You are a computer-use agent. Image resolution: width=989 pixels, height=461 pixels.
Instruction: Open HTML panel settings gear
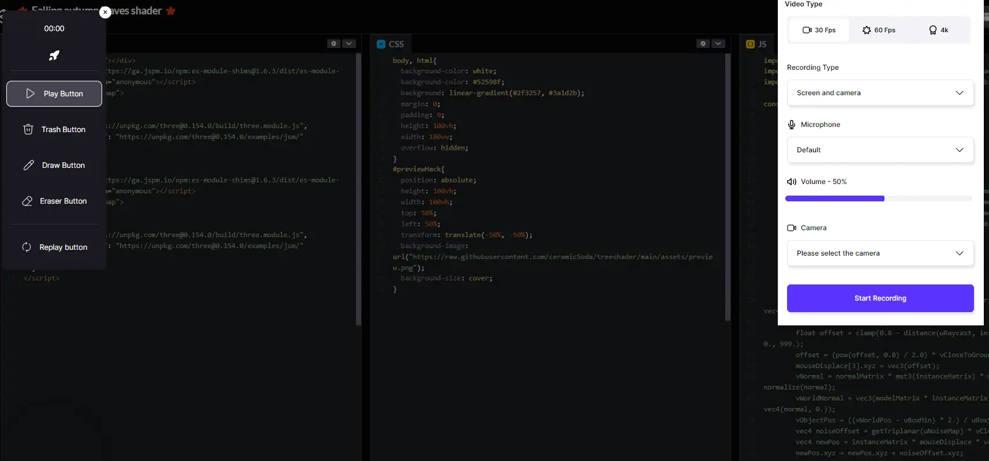click(334, 44)
